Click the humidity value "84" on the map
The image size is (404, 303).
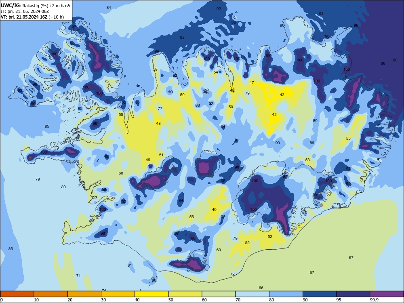pos(109,7)
